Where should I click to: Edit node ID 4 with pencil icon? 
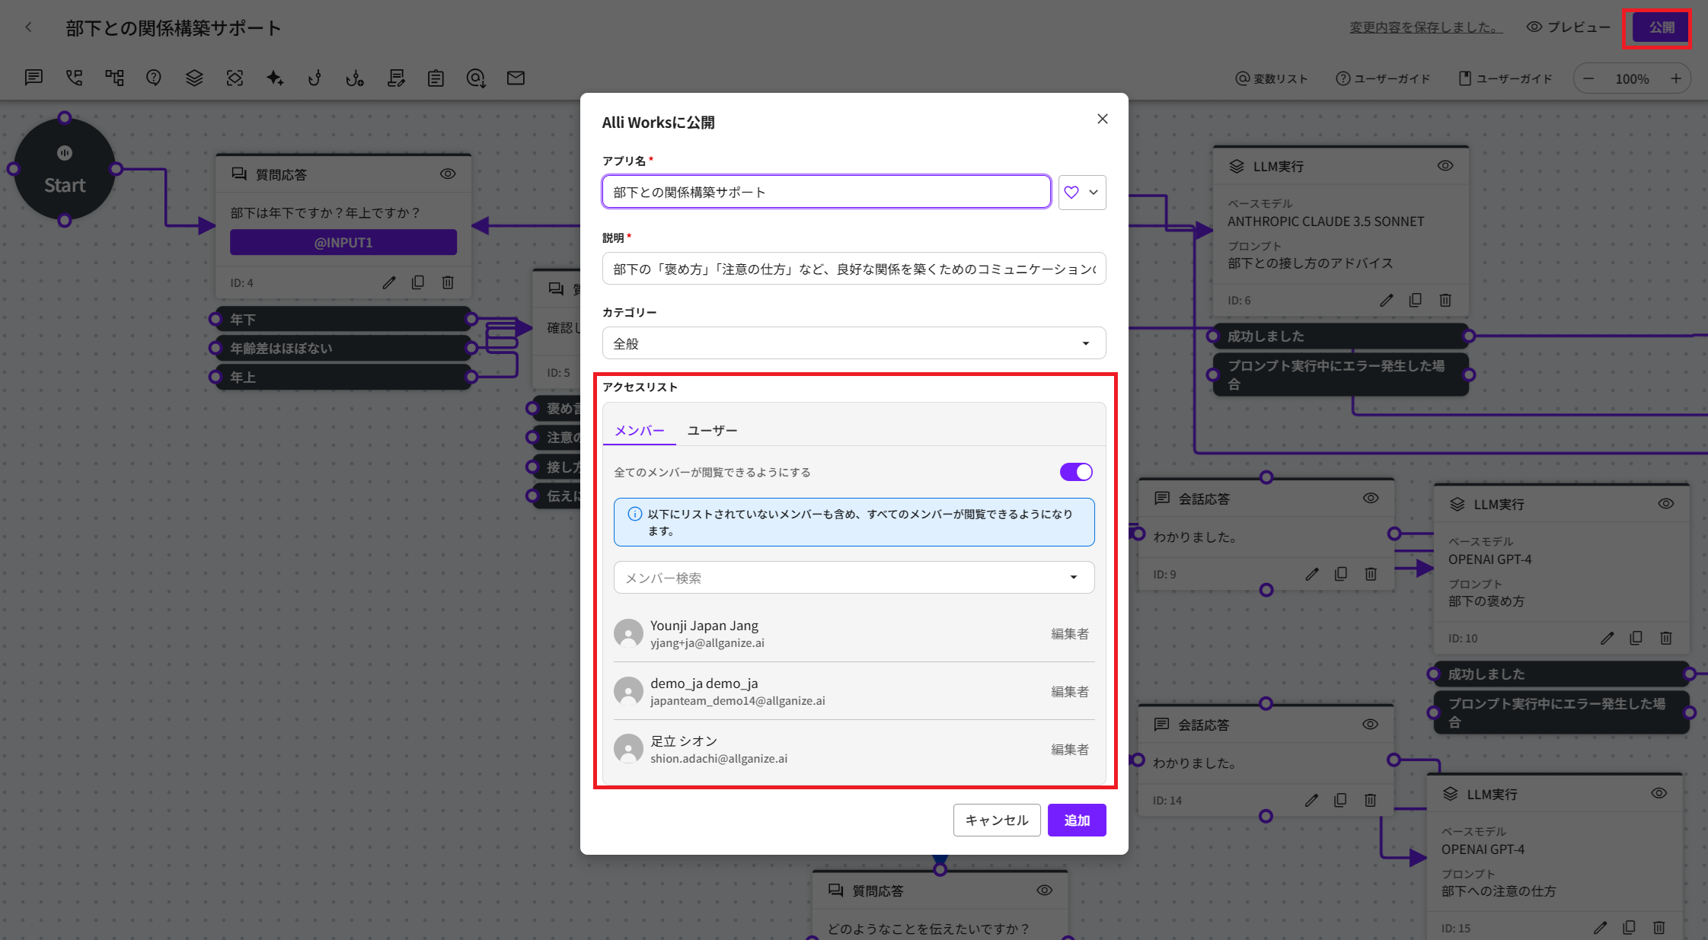click(389, 282)
